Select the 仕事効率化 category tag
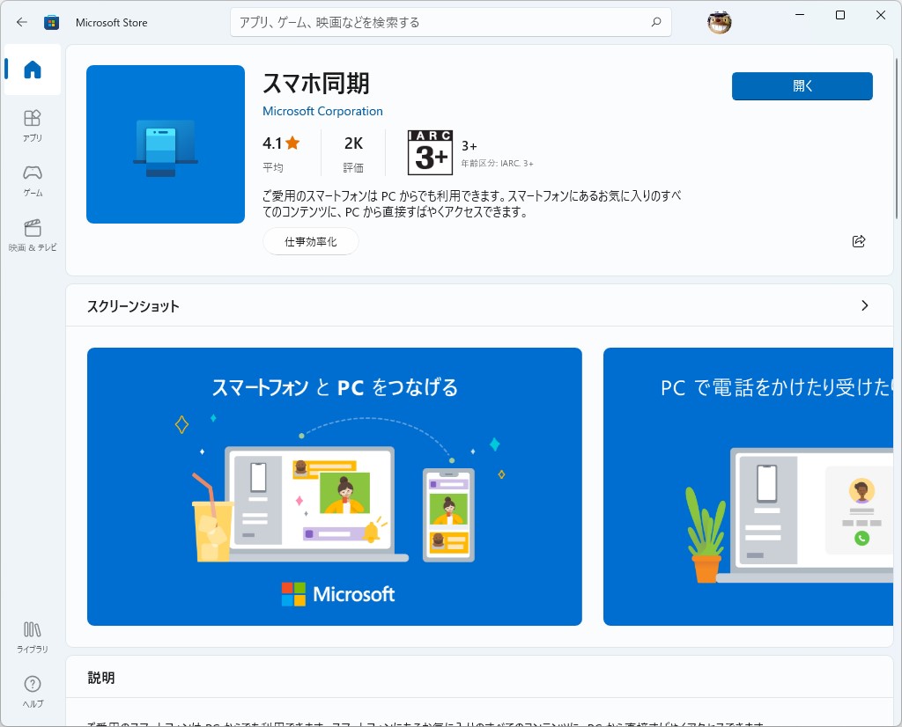This screenshot has height=727, width=902. [310, 240]
